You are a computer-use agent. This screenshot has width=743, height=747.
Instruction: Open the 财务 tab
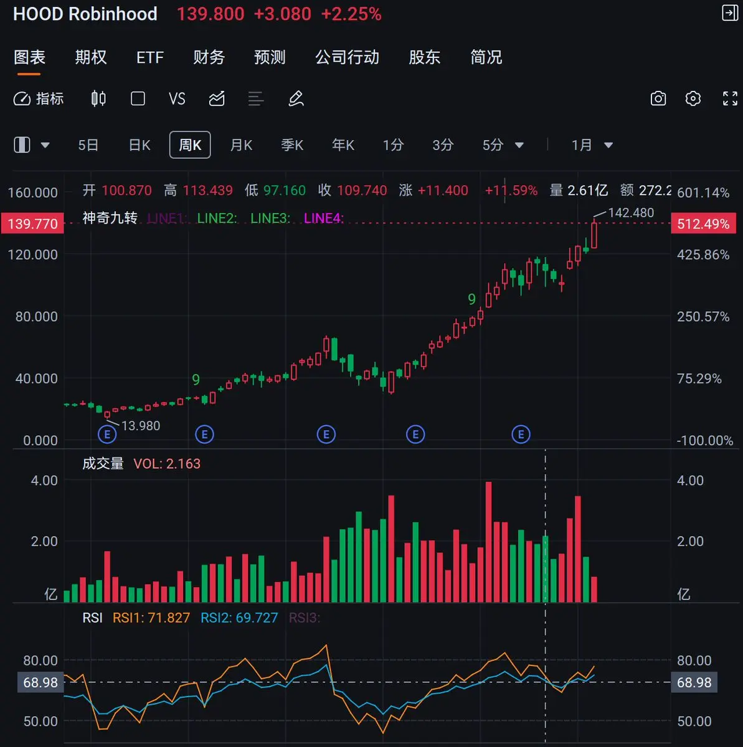pyautogui.click(x=209, y=57)
